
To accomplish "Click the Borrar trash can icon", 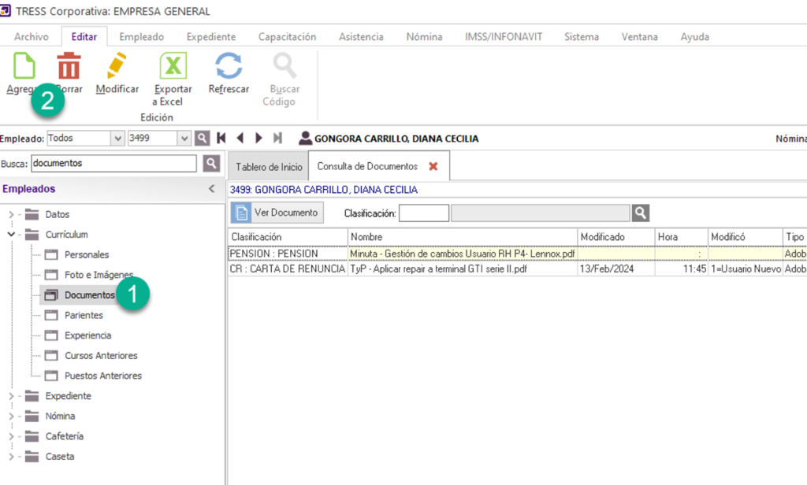I will pyautogui.click(x=69, y=66).
